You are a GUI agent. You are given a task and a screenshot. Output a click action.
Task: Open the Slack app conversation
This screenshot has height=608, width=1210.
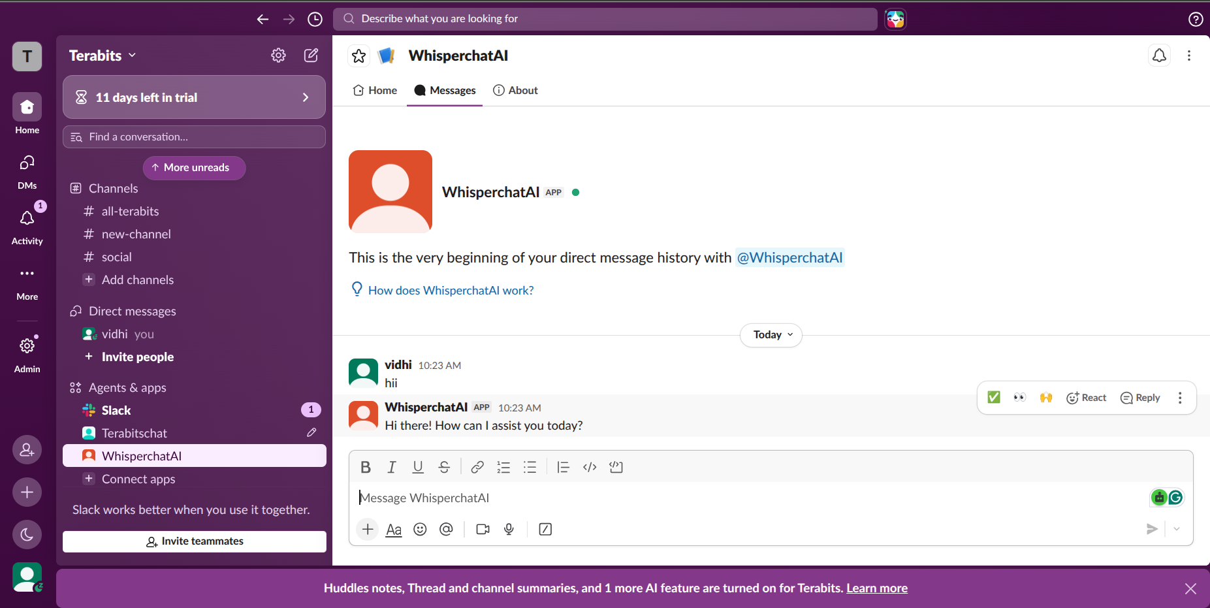pyautogui.click(x=194, y=410)
